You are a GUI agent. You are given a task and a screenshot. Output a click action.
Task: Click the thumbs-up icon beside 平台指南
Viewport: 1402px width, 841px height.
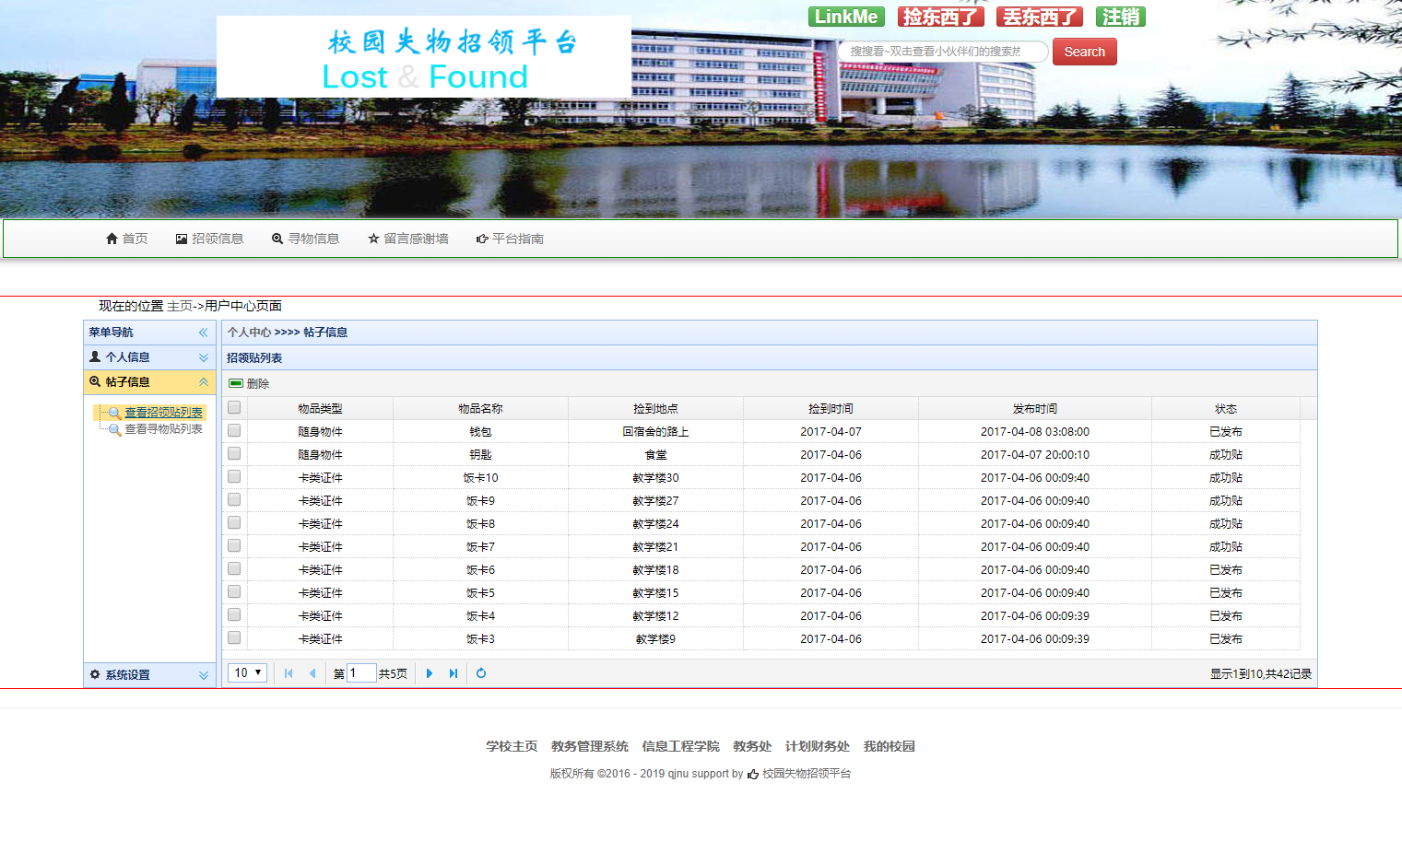click(482, 238)
